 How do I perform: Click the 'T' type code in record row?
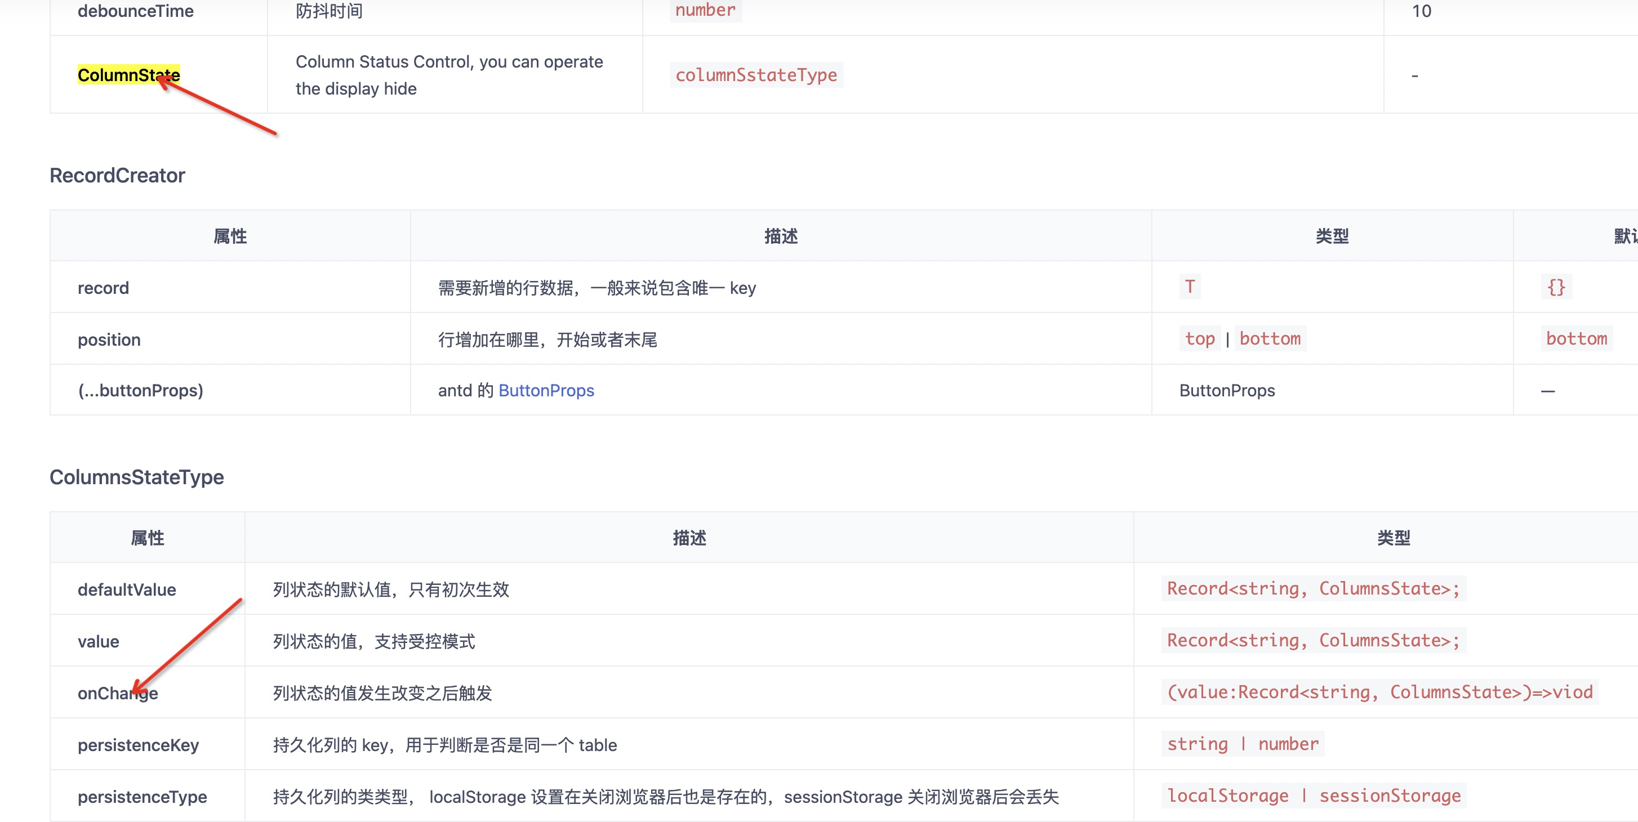click(1189, 287)
